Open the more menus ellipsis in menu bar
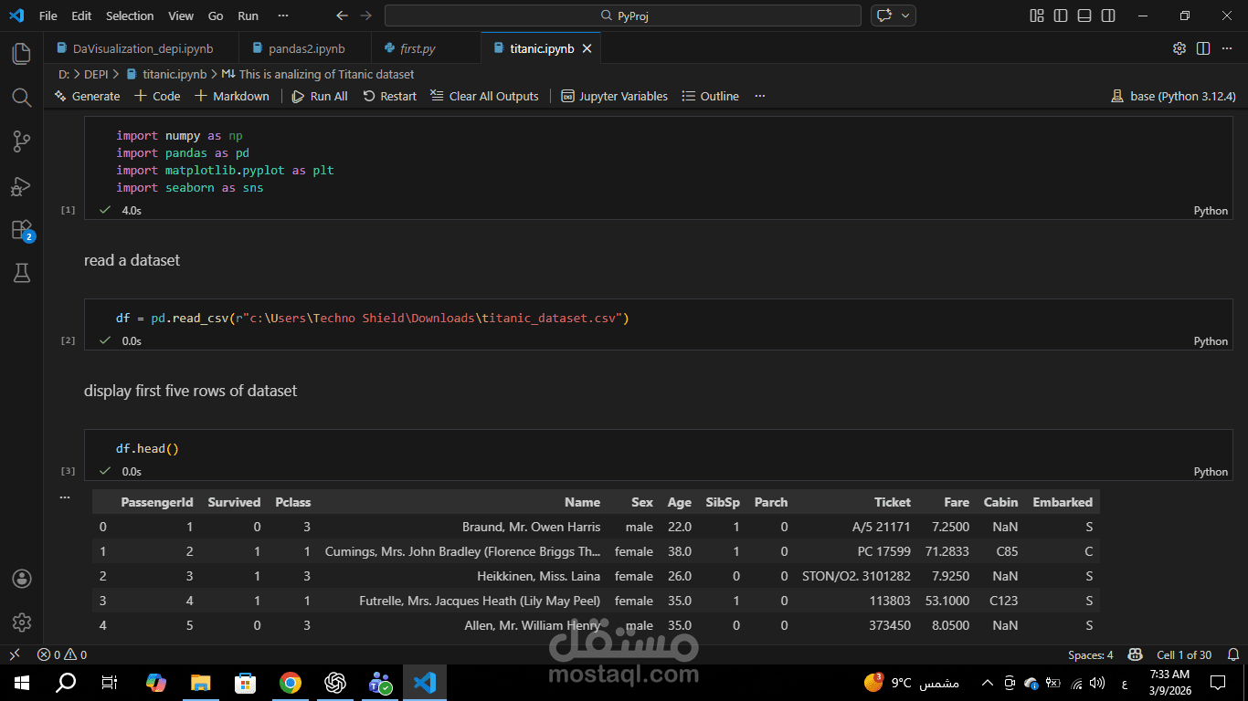This screenshot has width=1248, height=701. (x=282, y=16)
